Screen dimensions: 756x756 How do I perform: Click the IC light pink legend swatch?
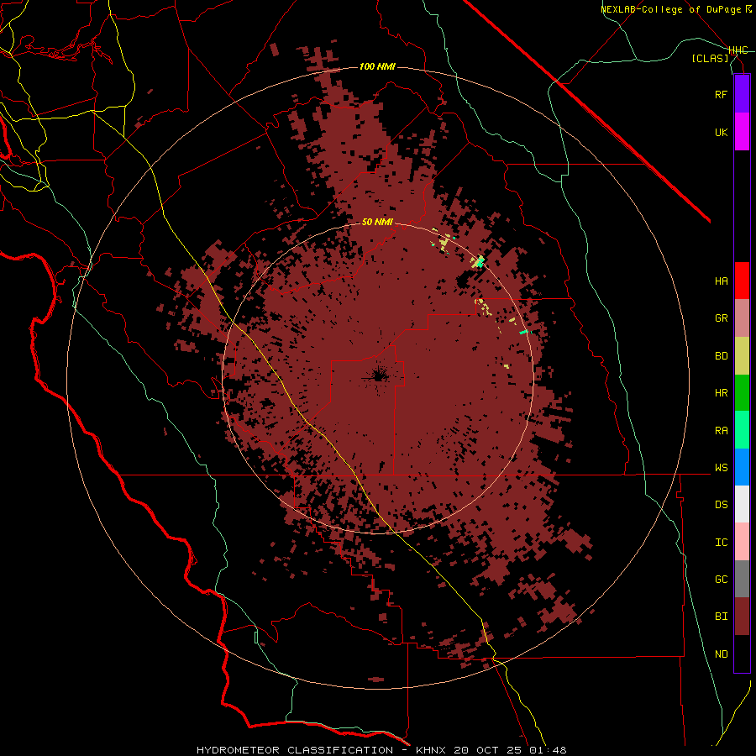742,542
